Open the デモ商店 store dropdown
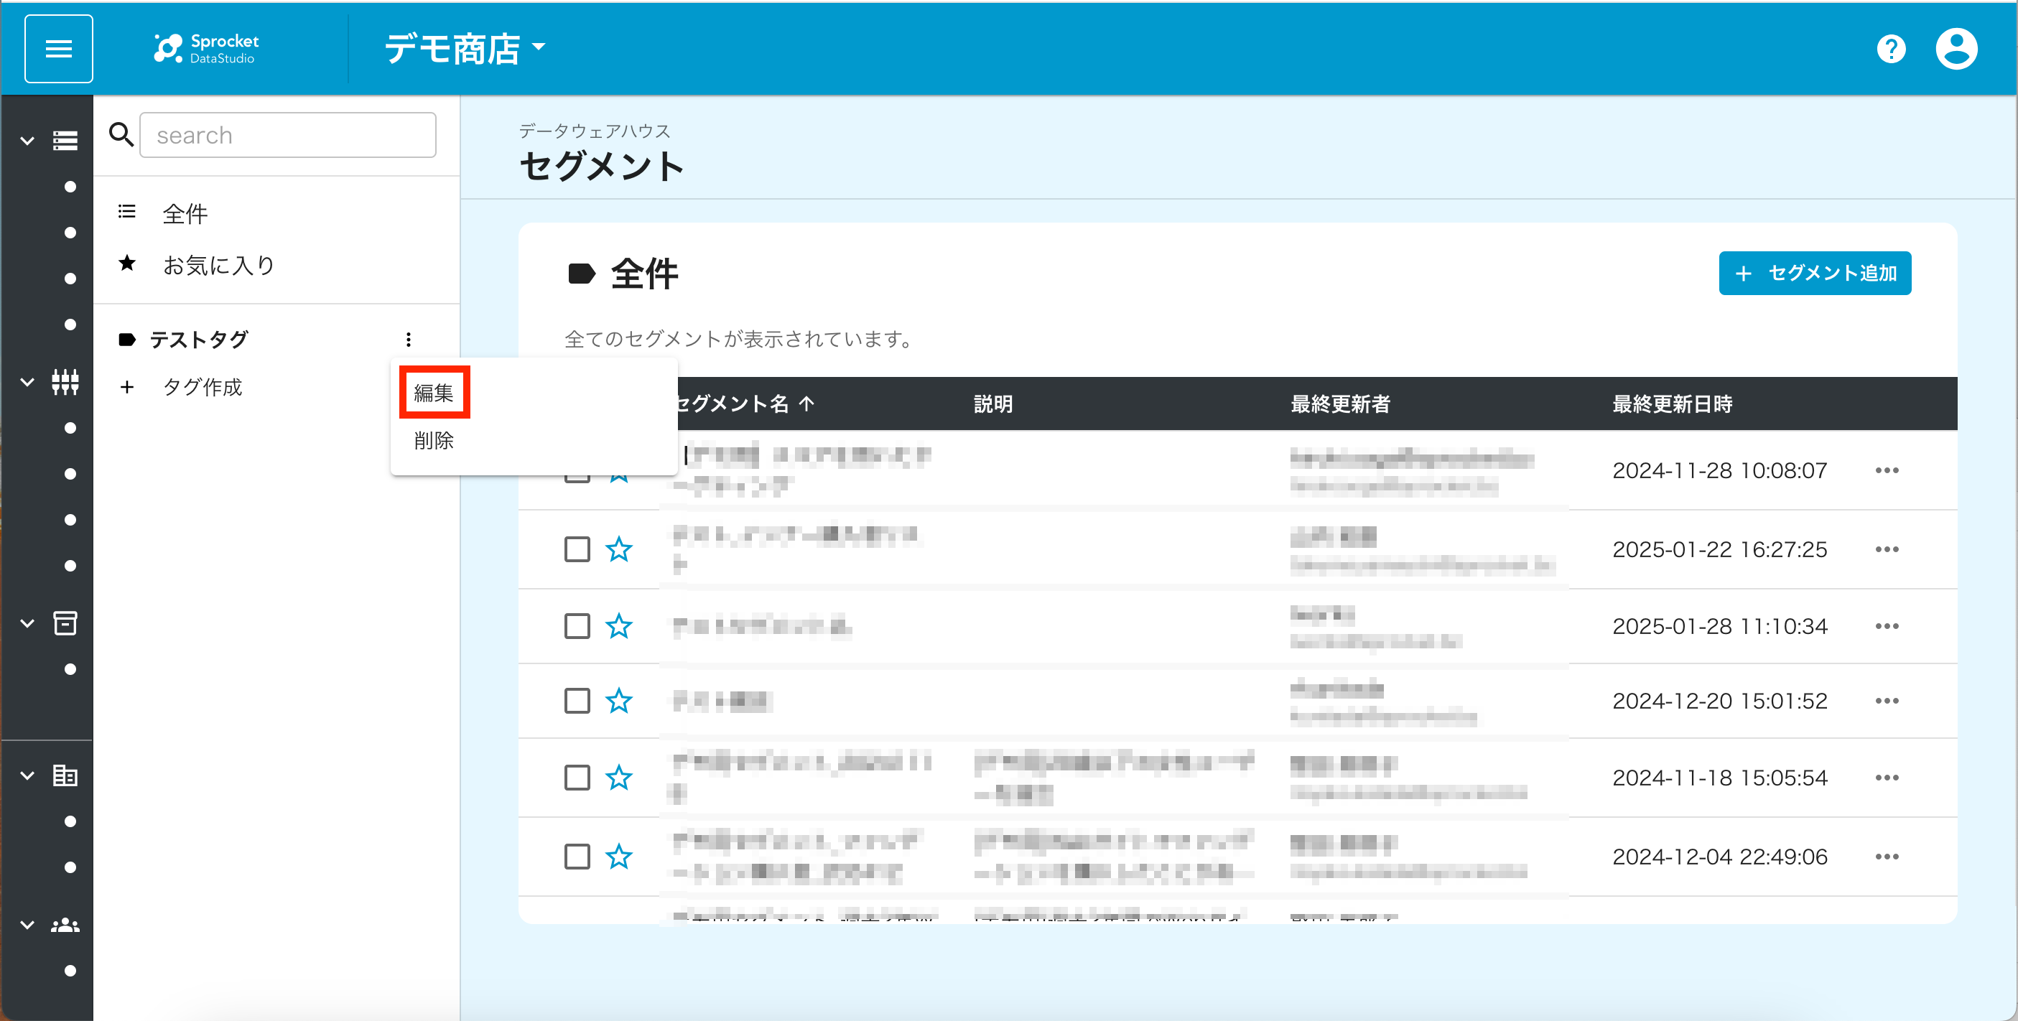This screenshot has height=1021, width=2018. [x=465, y=49]
